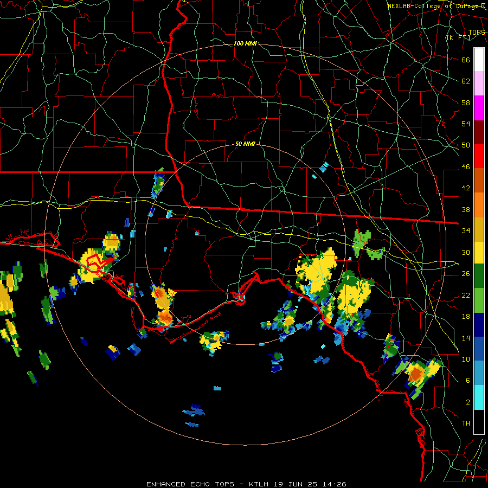Click the '50' legend value

pyautogui.click(x=466, y=145)
